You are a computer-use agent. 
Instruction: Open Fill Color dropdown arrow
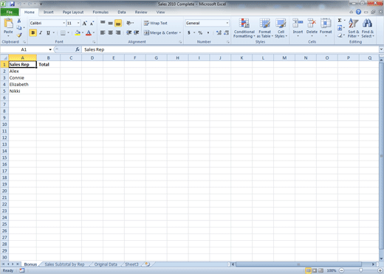coord(83,32)
